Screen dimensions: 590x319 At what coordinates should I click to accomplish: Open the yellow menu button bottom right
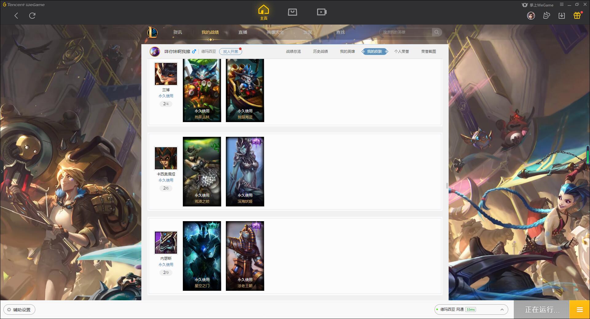580,310
